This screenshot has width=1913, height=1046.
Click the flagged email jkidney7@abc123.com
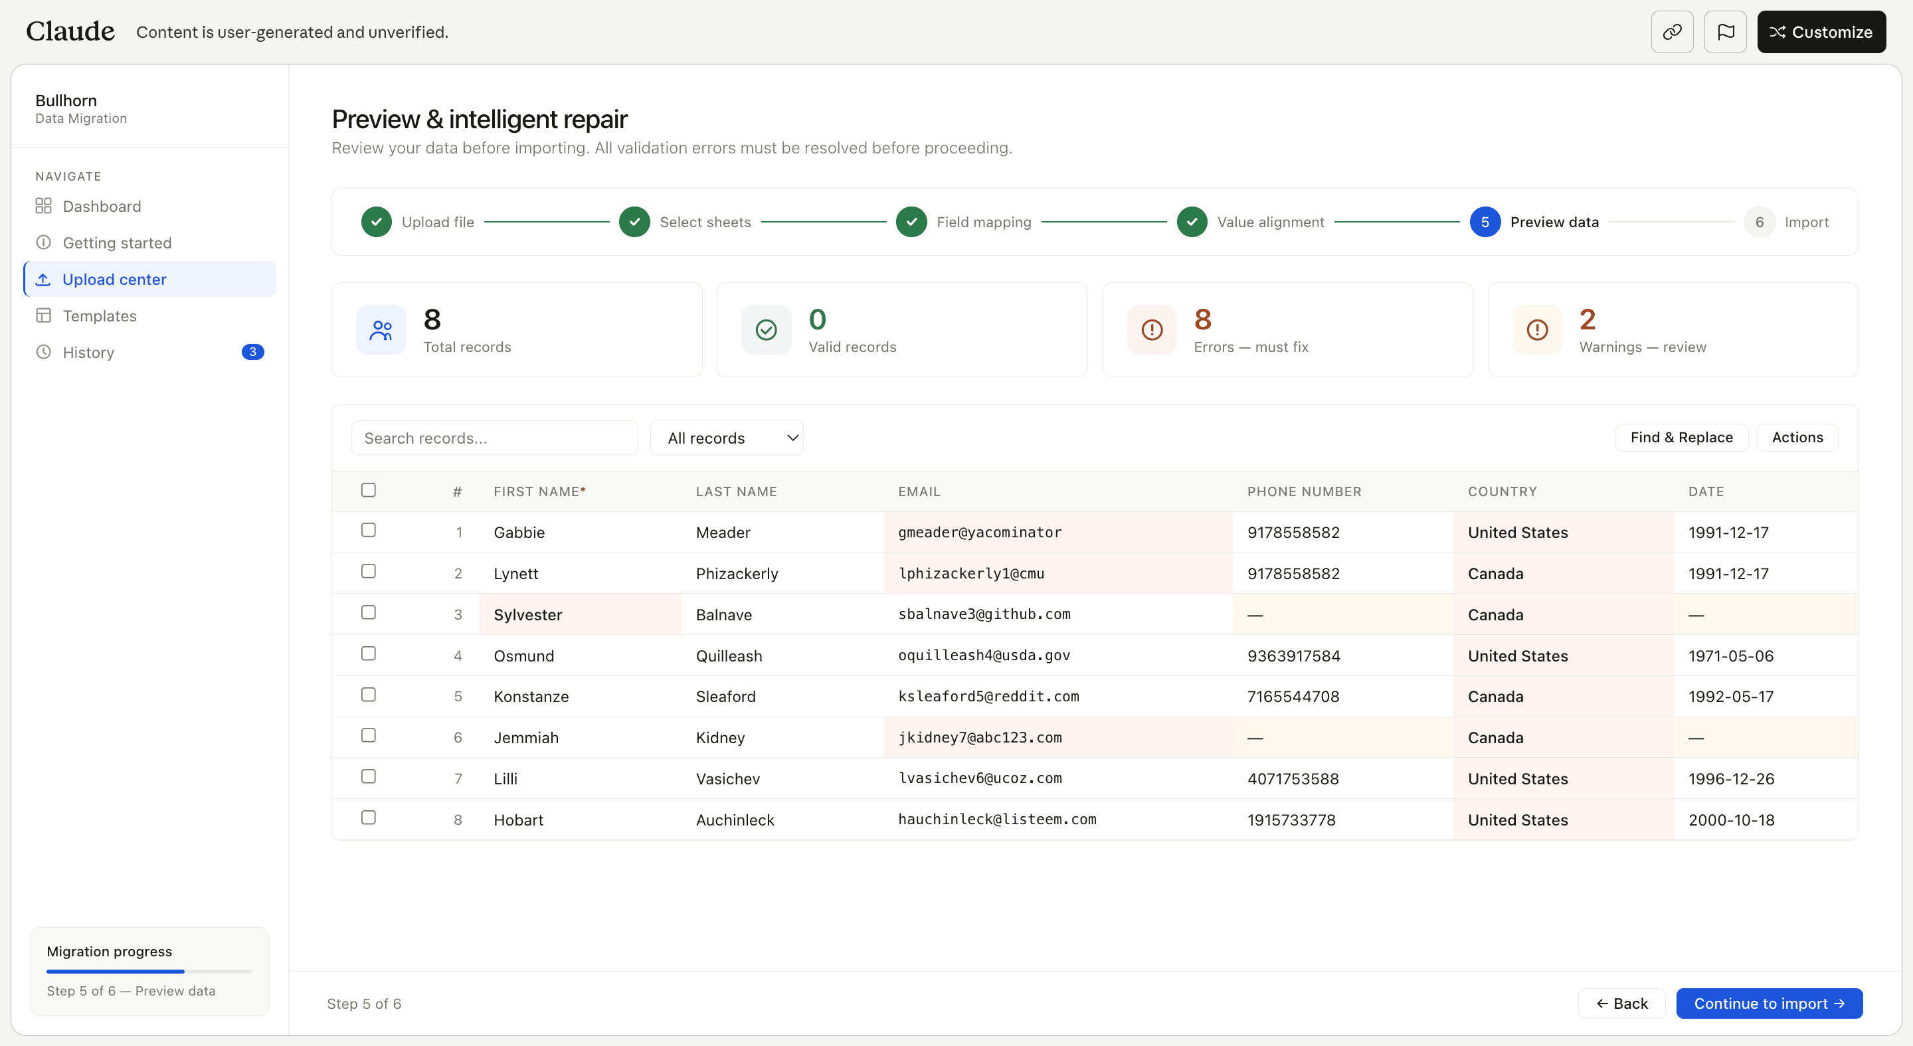[x=980, y=737]
